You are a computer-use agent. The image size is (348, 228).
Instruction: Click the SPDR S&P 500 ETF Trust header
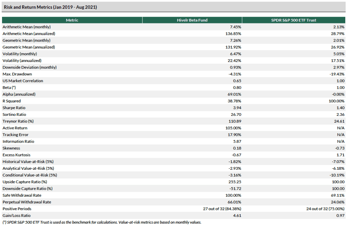(294, 20)
